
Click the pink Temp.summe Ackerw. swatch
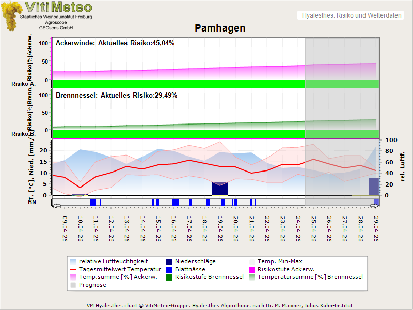74,277
